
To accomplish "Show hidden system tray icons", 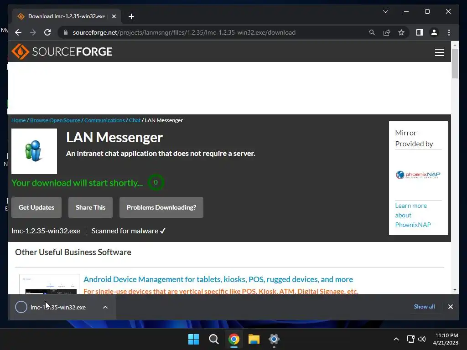I will coord(396,339).
